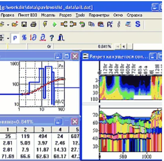Expand dropdown arrow beside the up-down arrows icon
This screenshot has width=164, height=161.
[8, 39]
